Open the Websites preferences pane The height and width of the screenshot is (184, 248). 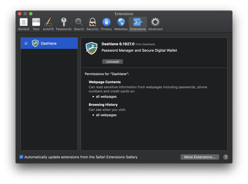pyautogui.click(x=121, y=24)
